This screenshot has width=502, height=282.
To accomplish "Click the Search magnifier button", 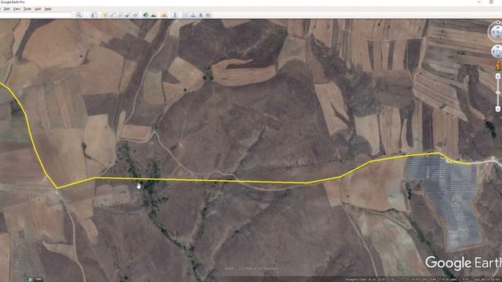I will [79, 15].
